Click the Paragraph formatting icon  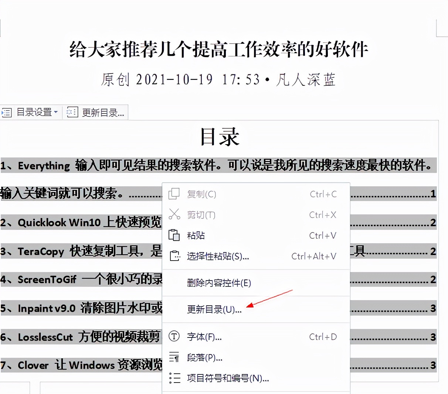pos(174,357)
